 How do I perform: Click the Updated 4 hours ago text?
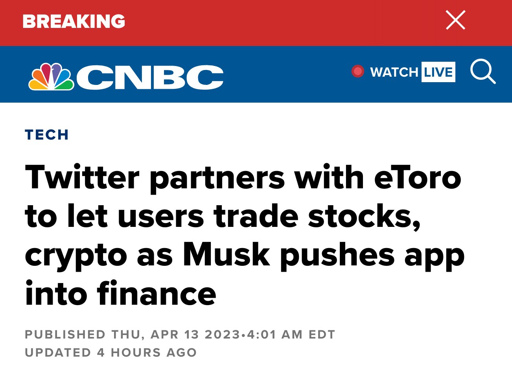click(x=111, y=352)
